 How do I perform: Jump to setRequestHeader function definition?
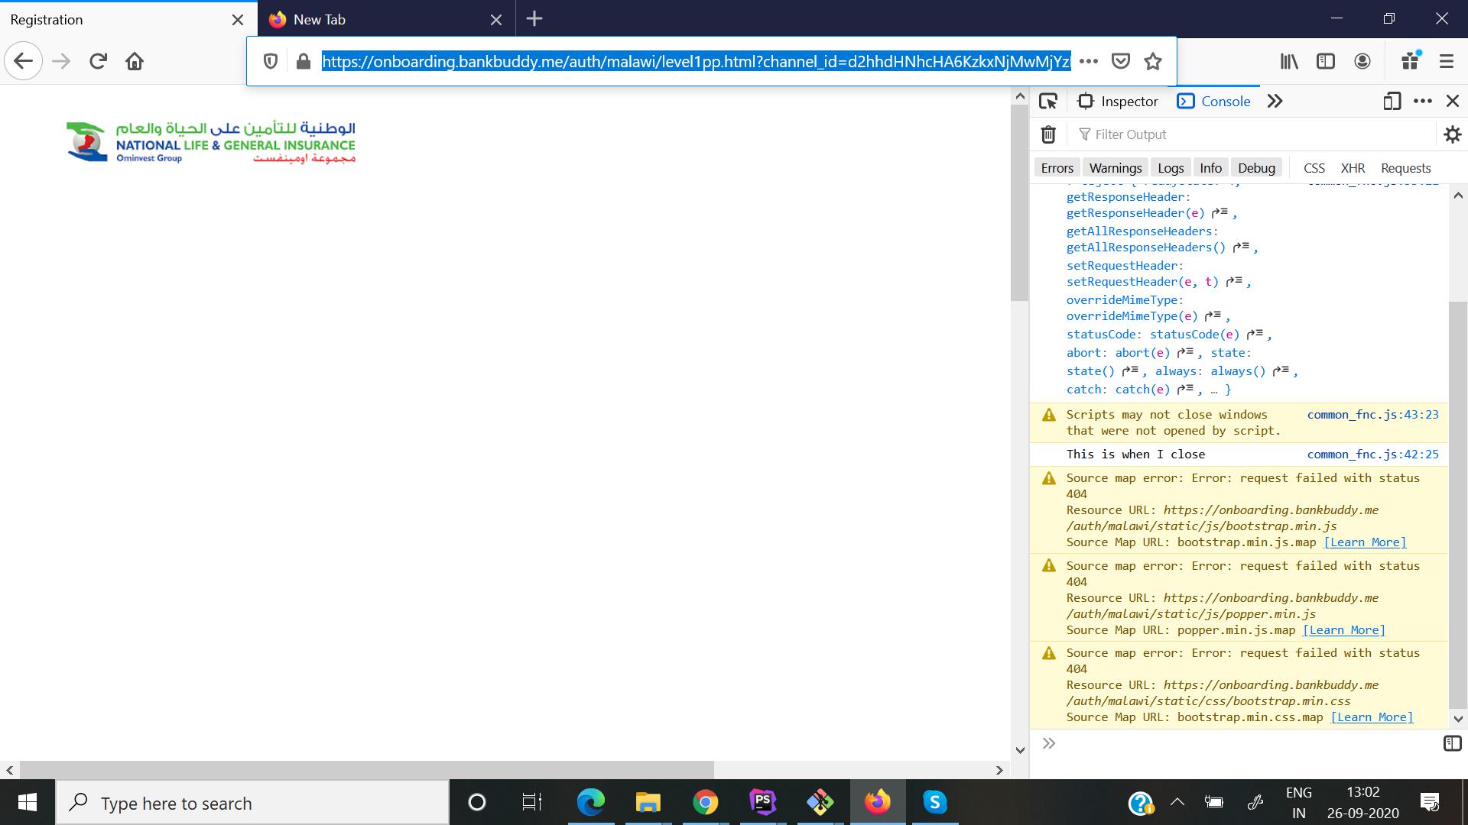1234,281
